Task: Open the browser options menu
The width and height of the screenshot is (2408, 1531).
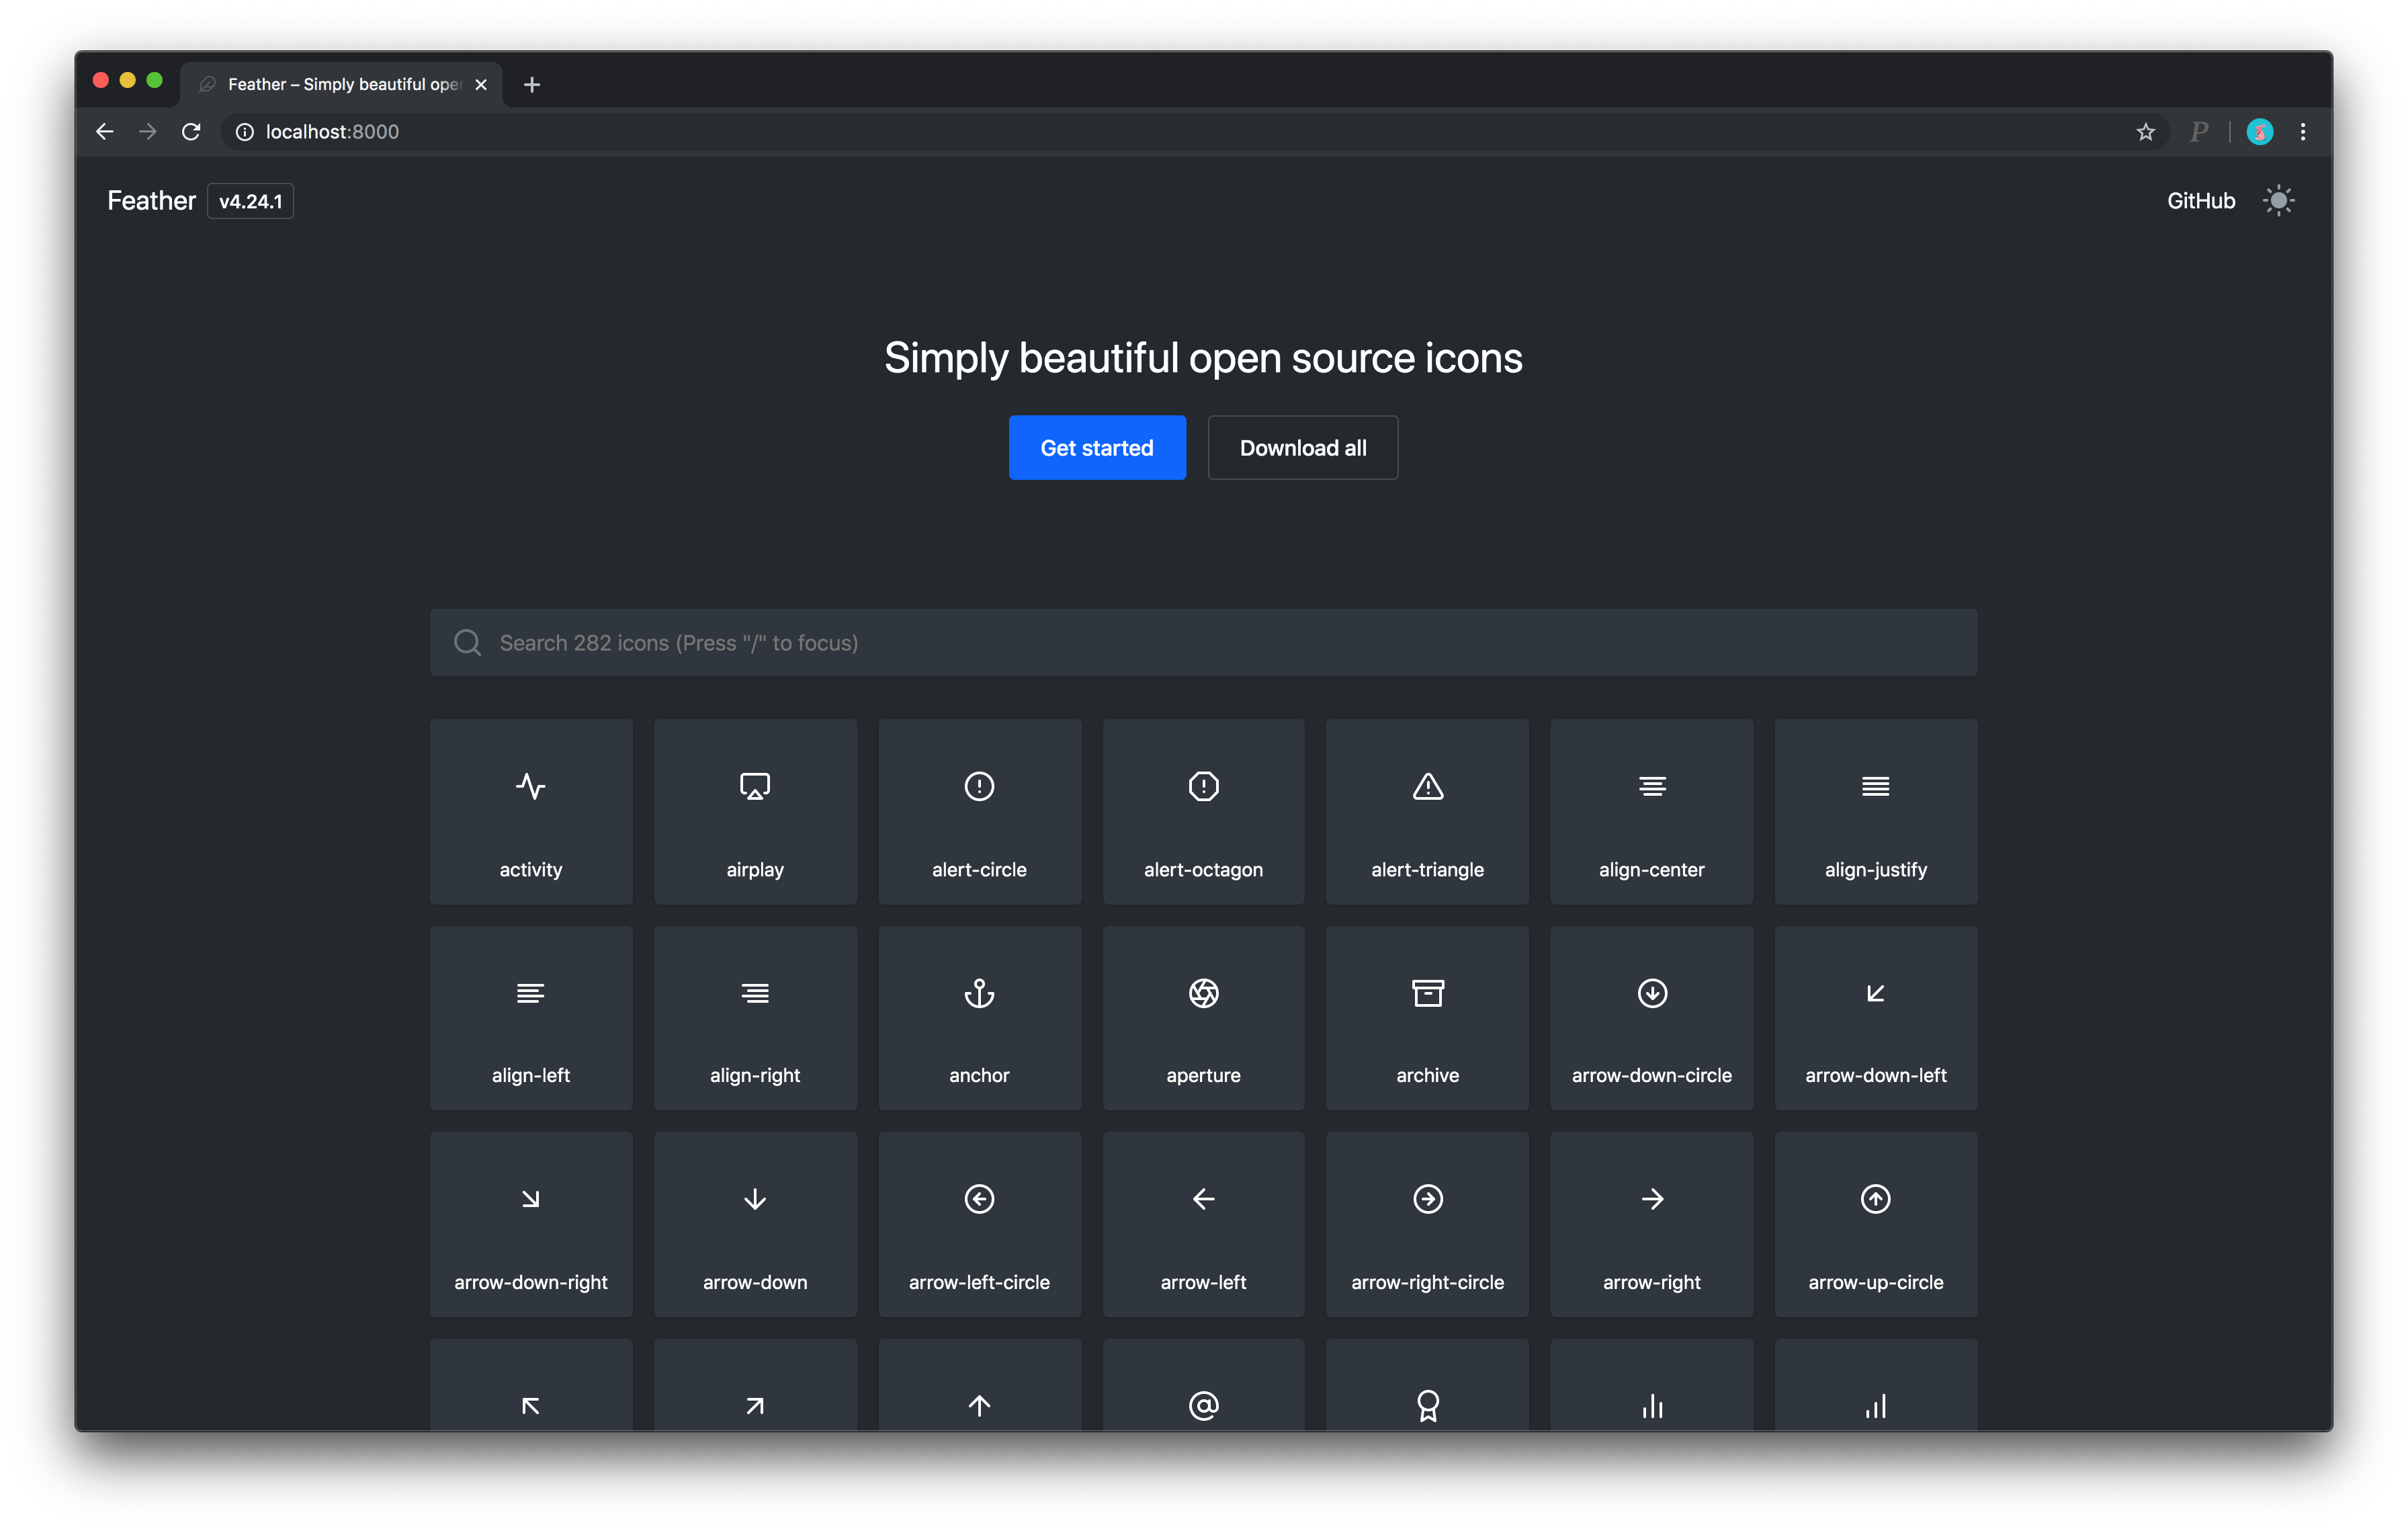Action: click(x=2303, y=131)
